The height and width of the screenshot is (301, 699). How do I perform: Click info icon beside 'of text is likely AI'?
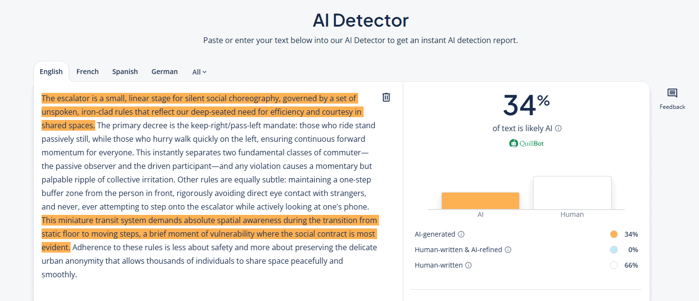pos(558,128)
